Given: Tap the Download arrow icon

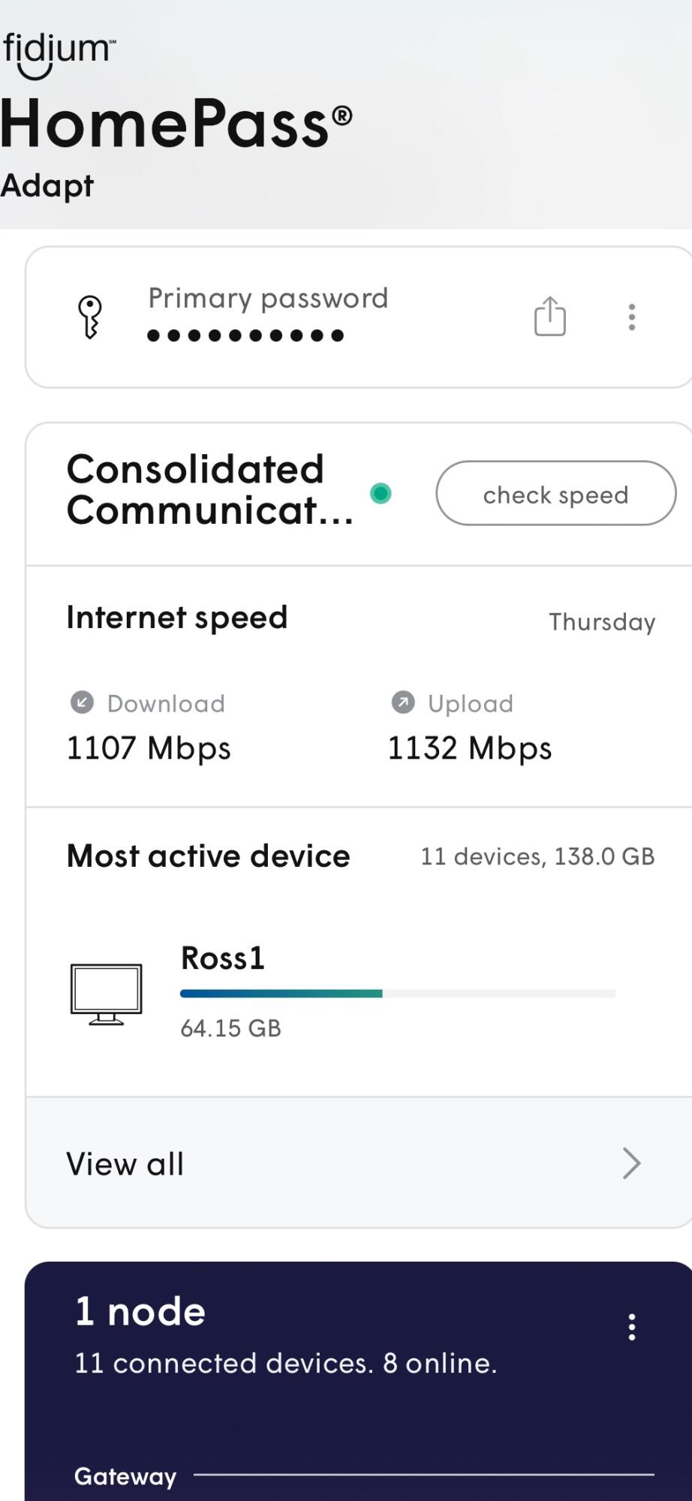Looking at the screenshot, I should pyautogui.click(x=82, y=702).
